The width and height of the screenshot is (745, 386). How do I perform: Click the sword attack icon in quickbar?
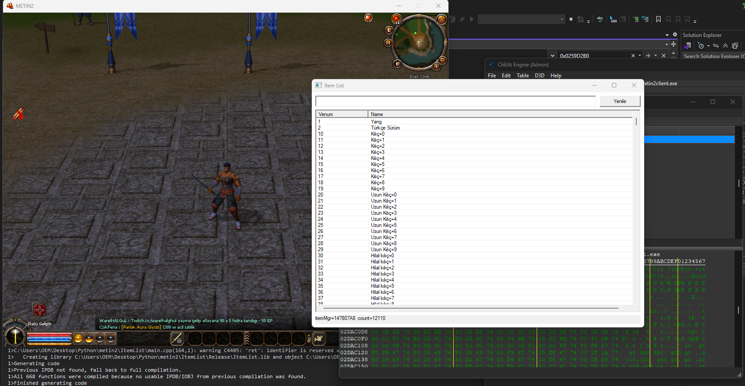tap(177, 338)
